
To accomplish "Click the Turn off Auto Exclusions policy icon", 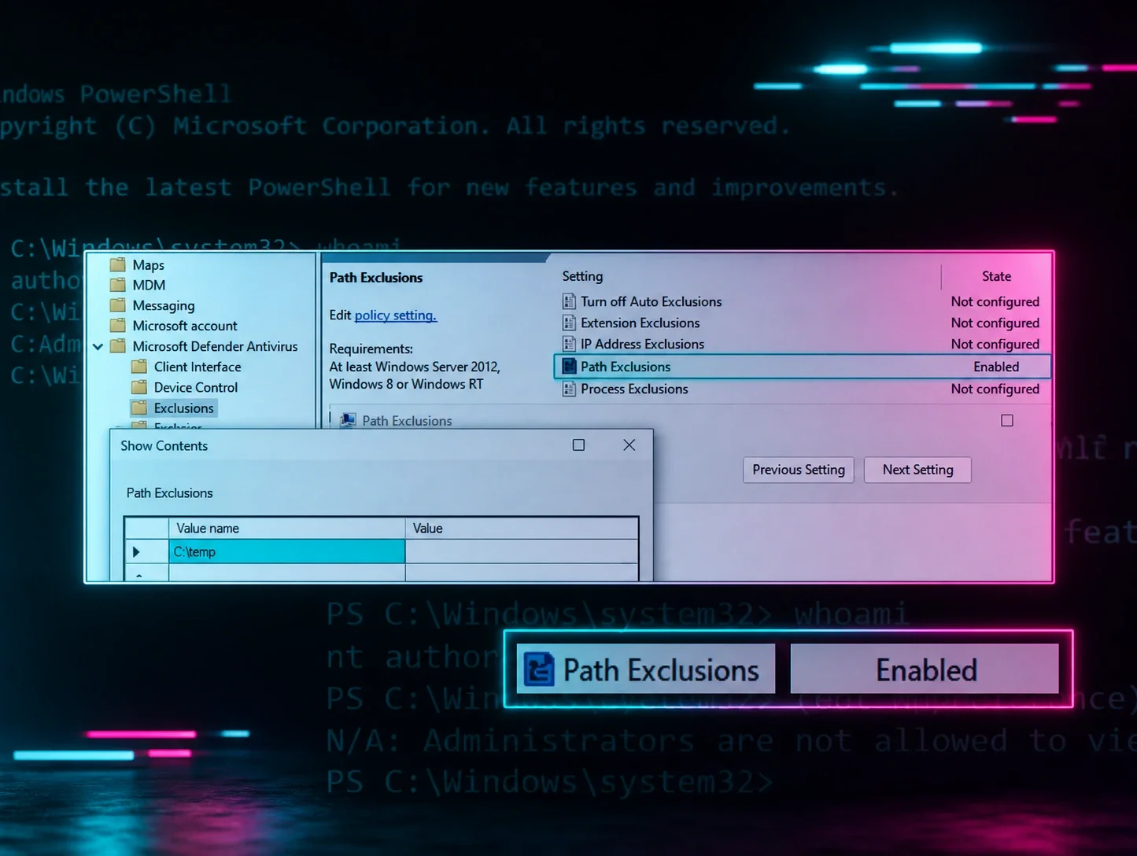I will click(x=569, y=301).
